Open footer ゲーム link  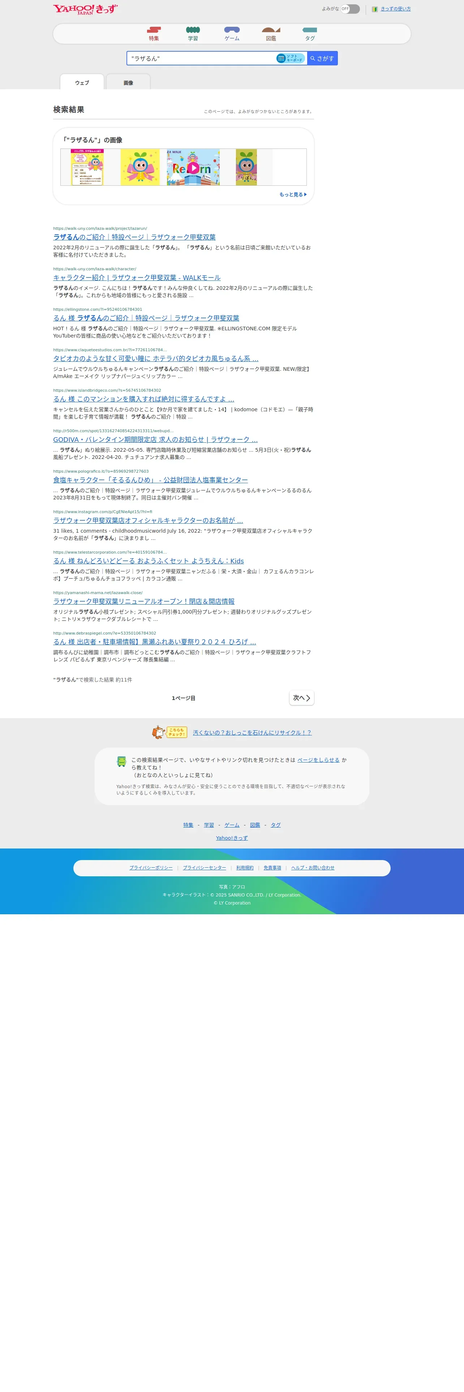(x=232, y=825)
